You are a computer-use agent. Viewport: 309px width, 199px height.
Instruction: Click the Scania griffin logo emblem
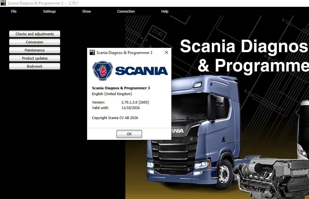click(102, 71)
